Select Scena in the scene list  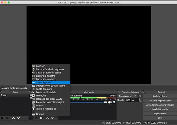pos(14,95)
